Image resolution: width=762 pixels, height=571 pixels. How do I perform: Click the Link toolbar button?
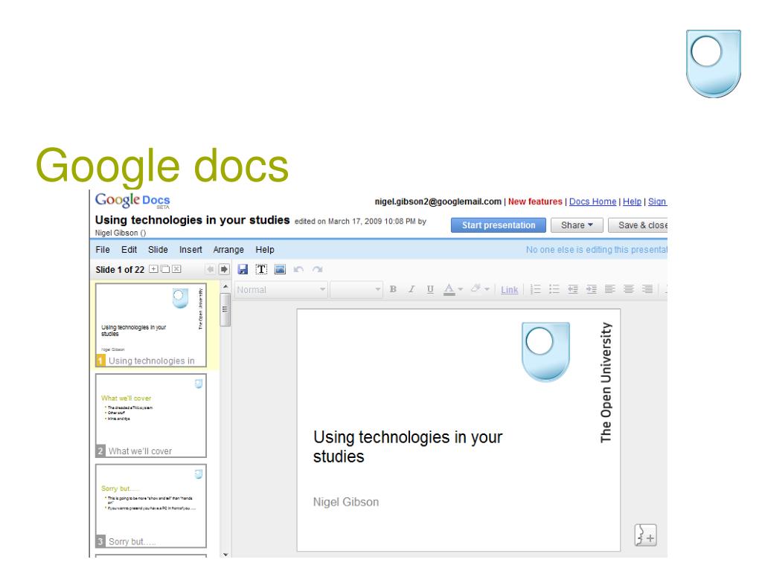tap(509, 290)
